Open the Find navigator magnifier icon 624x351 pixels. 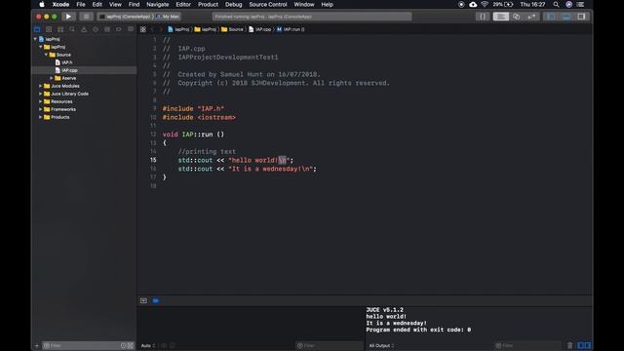[x=72, y=29]
